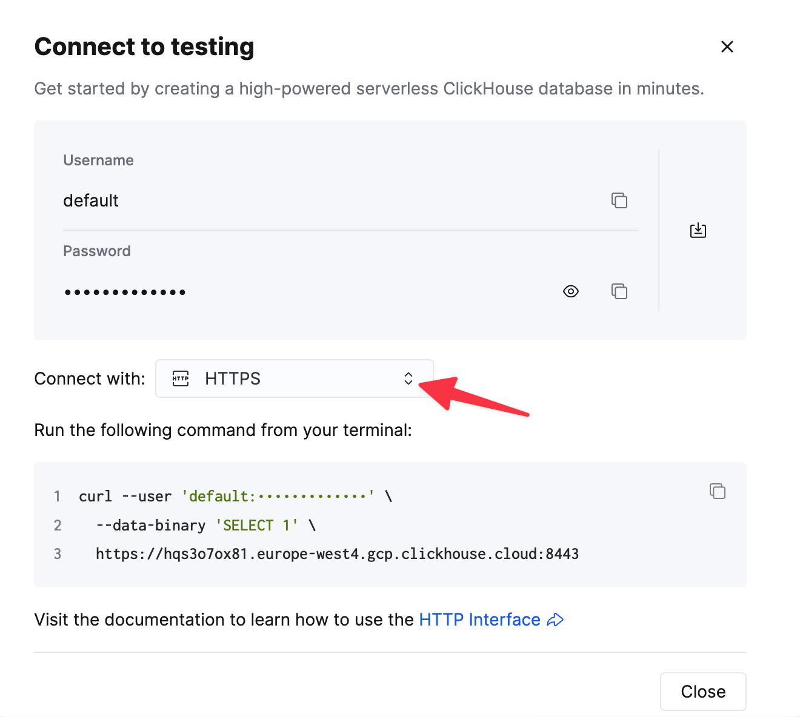
Task: Open the HTTP Interface documentation link
Action: point(479,620)
